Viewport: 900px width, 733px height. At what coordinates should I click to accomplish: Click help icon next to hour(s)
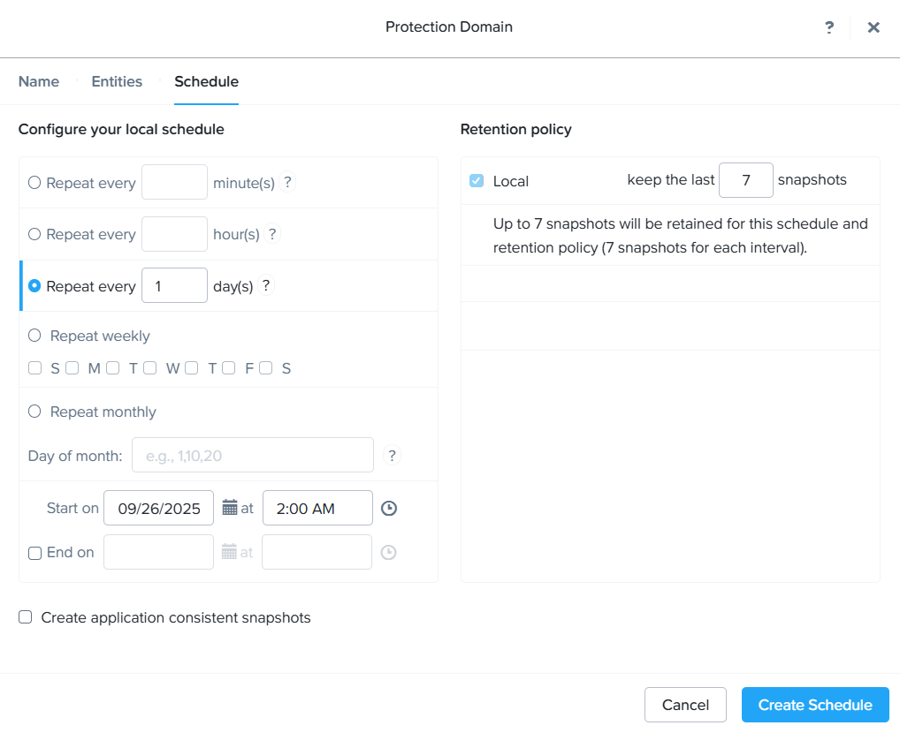point(272,234)
